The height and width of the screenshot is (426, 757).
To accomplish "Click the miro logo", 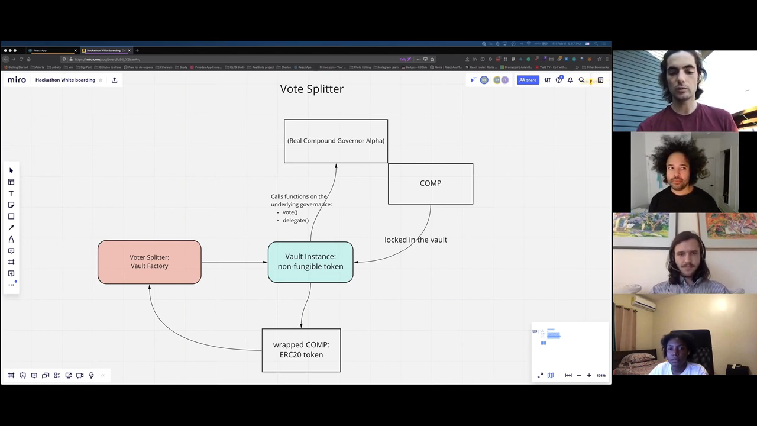I will point(17,80).
